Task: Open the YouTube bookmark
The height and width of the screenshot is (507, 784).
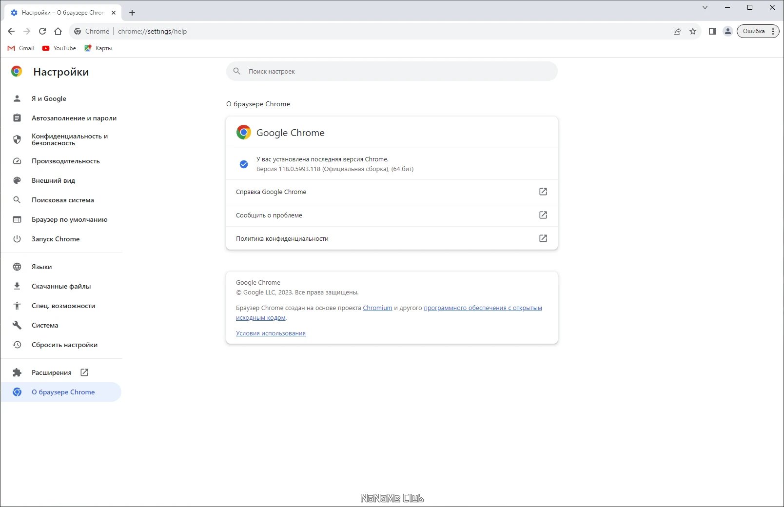Action: (59, 48)
